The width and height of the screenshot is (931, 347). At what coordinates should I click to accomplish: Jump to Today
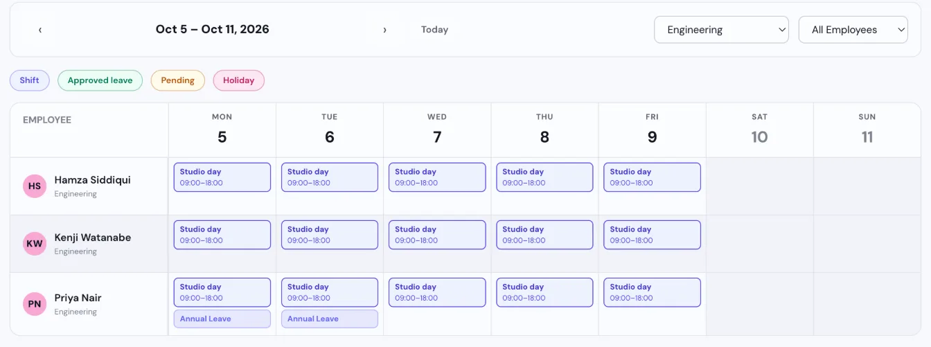click(434, 30)
